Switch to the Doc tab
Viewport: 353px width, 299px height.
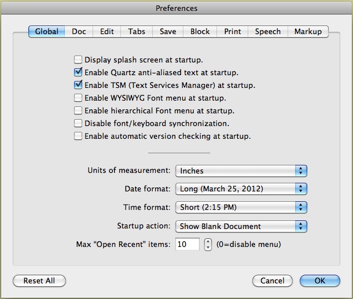pos(79,32)
